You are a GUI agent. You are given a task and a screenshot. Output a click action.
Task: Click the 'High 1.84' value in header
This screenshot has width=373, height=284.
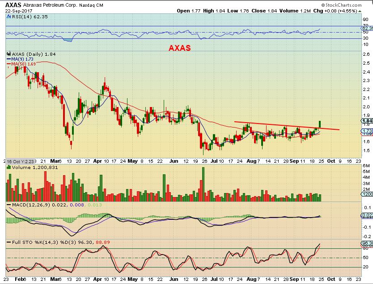(x=214, y=11)
